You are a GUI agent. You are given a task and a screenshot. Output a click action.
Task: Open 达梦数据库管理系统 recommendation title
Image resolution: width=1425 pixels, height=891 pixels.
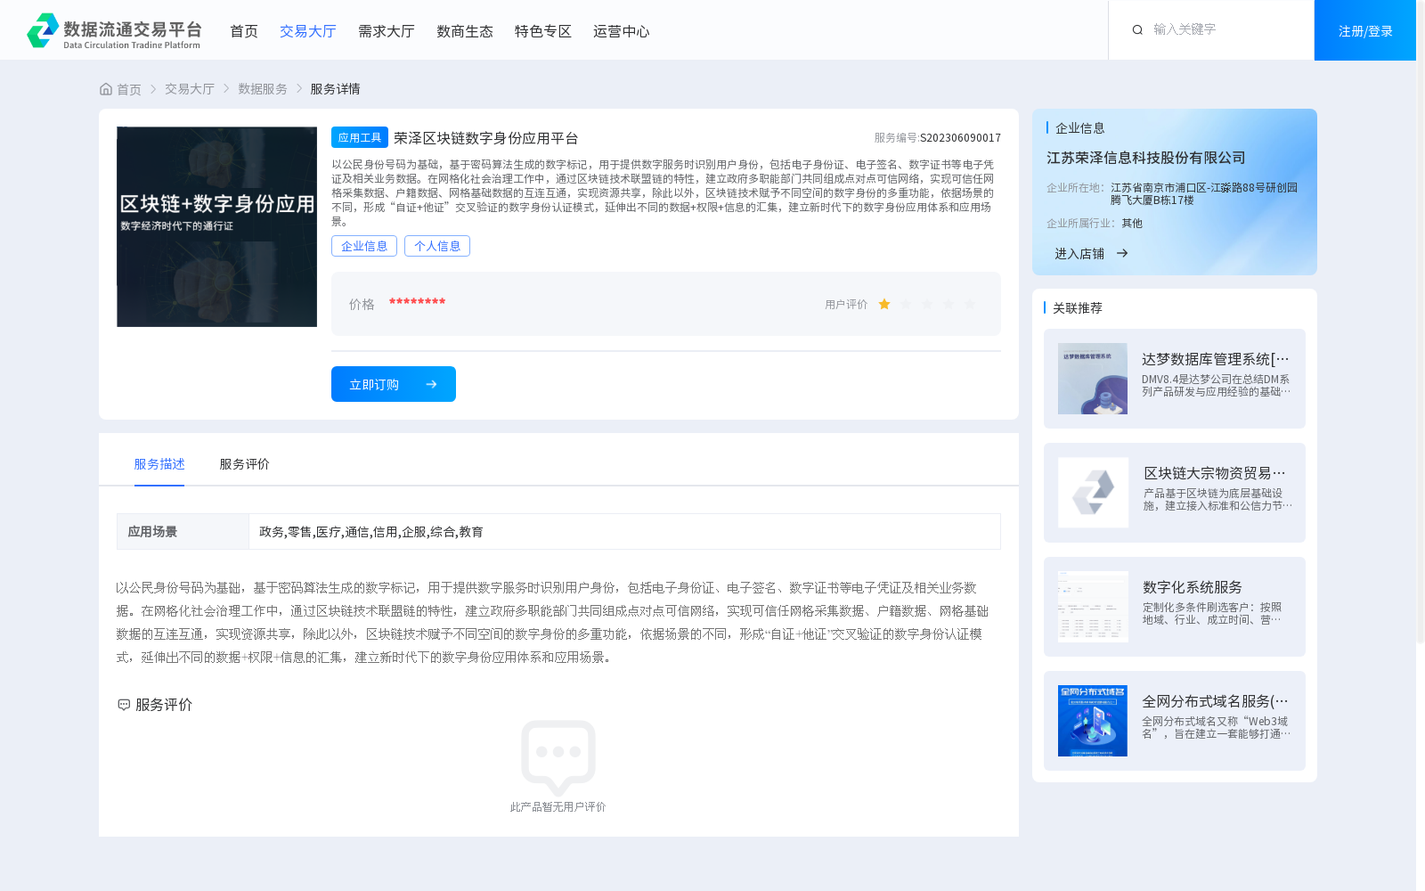[1216, 359]
